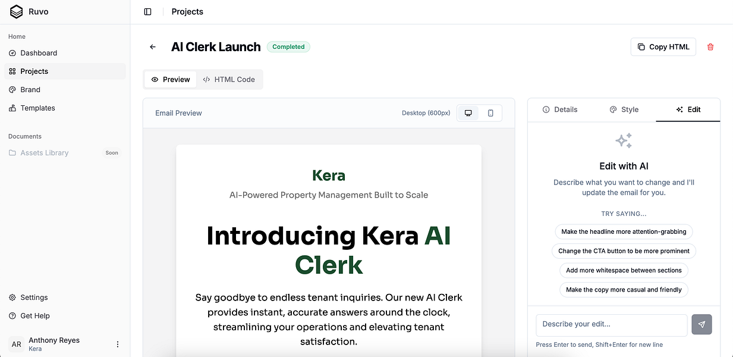Switch to the HTML Code tab
Screen dimensions: 733x357
229,79
